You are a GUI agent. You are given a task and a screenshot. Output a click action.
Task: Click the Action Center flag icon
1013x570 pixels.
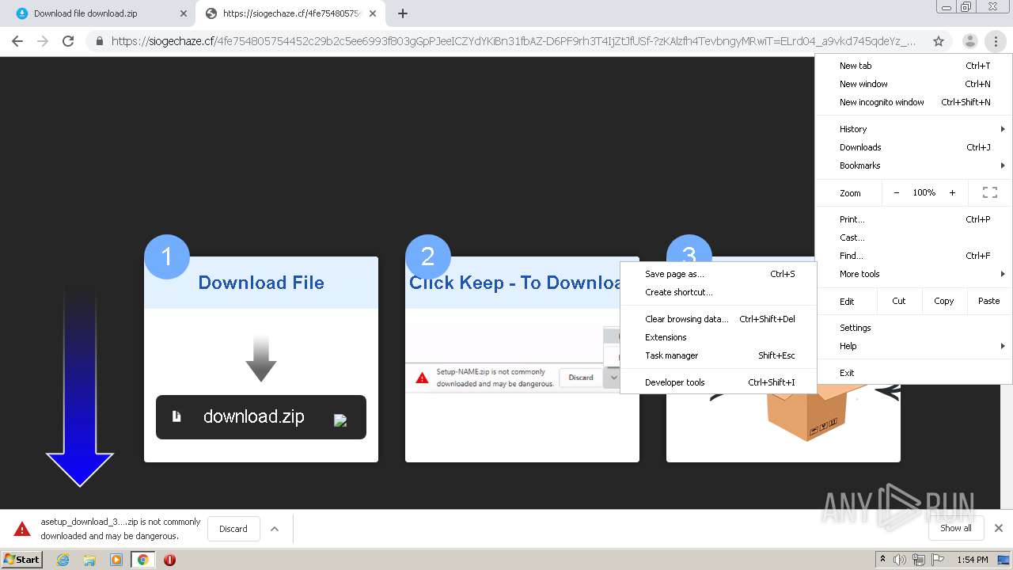937,560
